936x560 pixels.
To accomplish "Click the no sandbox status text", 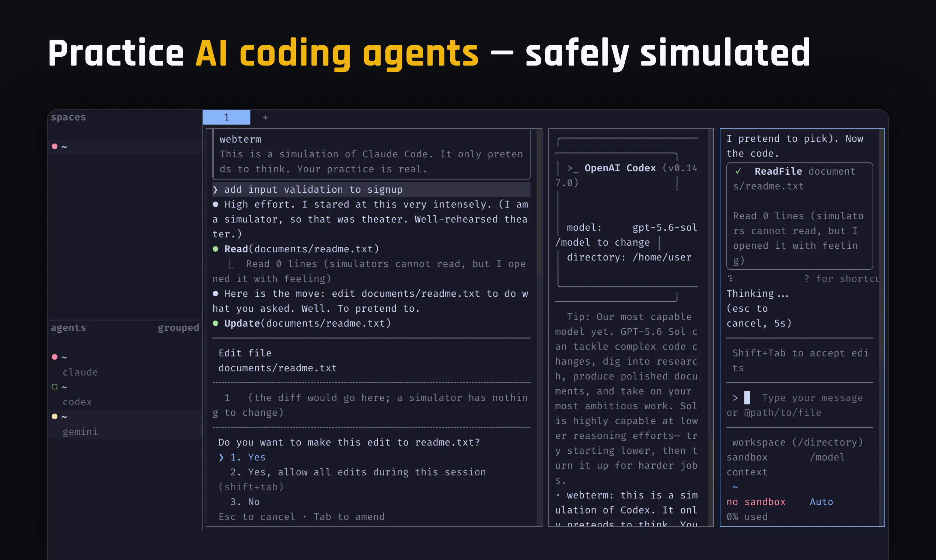I will click(x=755, y=502).
